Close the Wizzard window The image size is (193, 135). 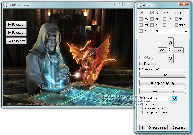pos(184,4)
